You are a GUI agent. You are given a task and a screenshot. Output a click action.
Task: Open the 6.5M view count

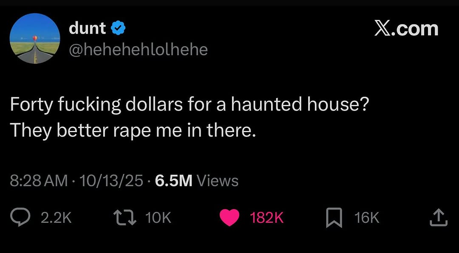coord(174,181)
